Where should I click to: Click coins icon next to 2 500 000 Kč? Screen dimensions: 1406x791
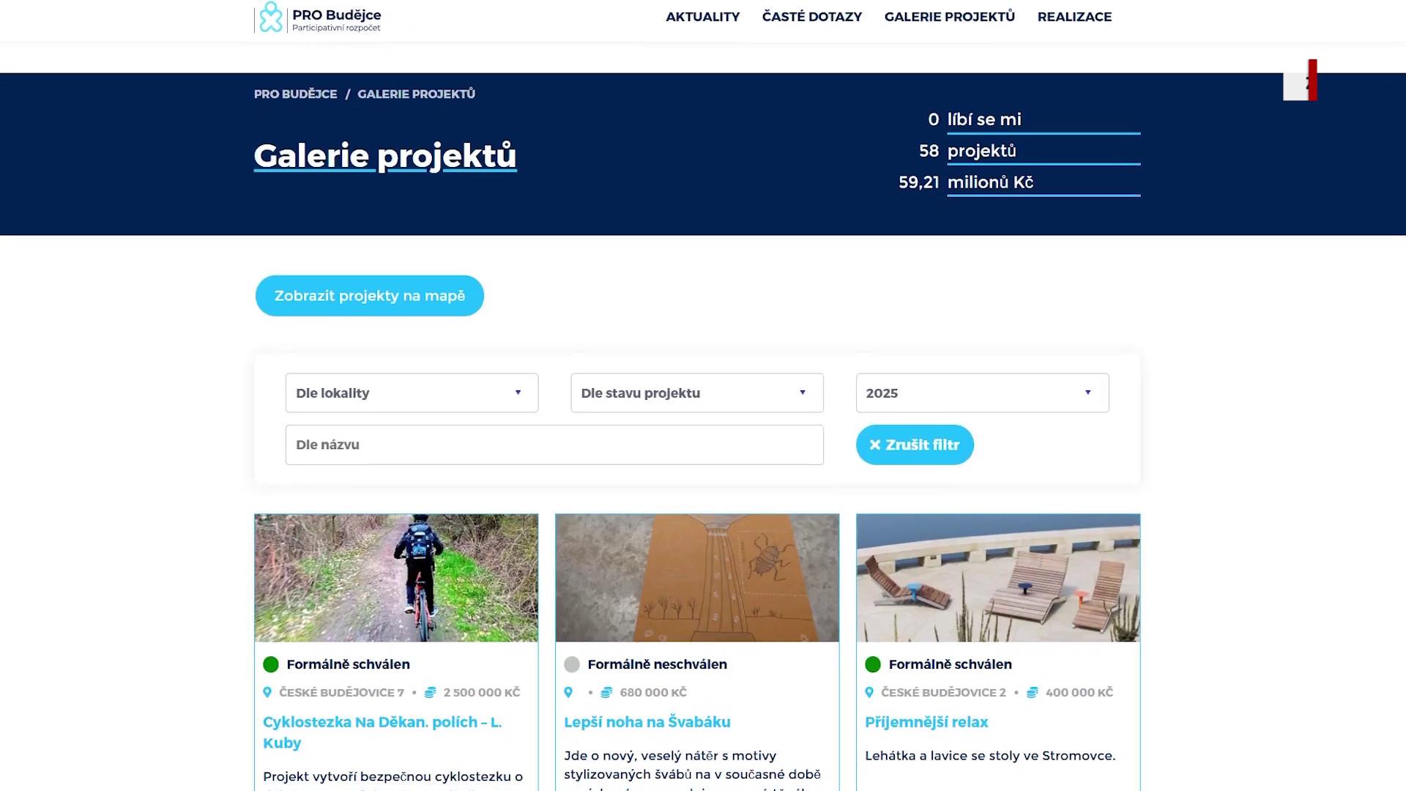click(x=430, y=692)
